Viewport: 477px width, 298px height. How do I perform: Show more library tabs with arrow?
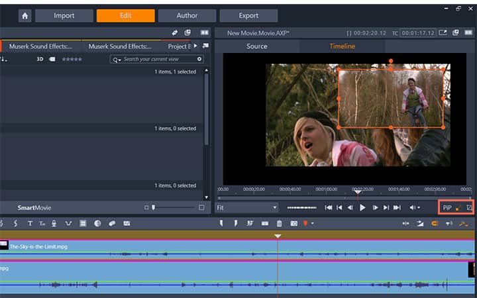pyautogui.click(x=195, y=46)
